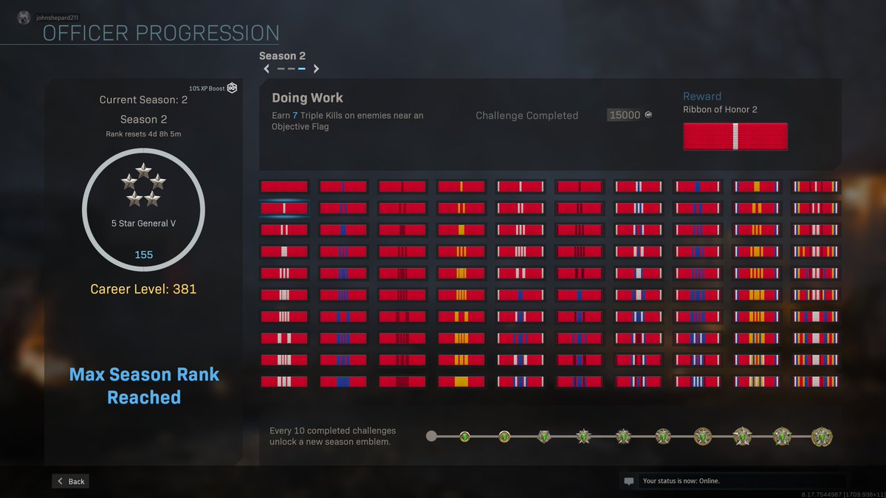Select the tenth and final season emblem
Viewport: 886px width, 498px height.
pyautogui.click(x=822, y=436)
